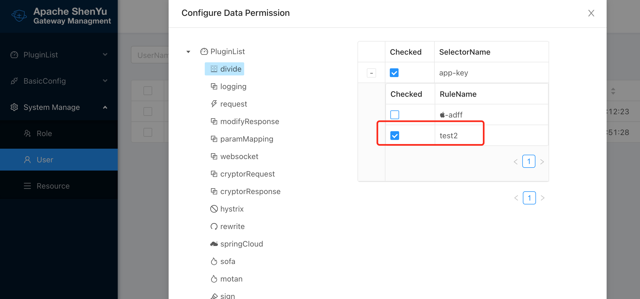Collapse the app-key selector row
Image resolution: width=640 pixels, height=299 pixels.
coord(371,73)
